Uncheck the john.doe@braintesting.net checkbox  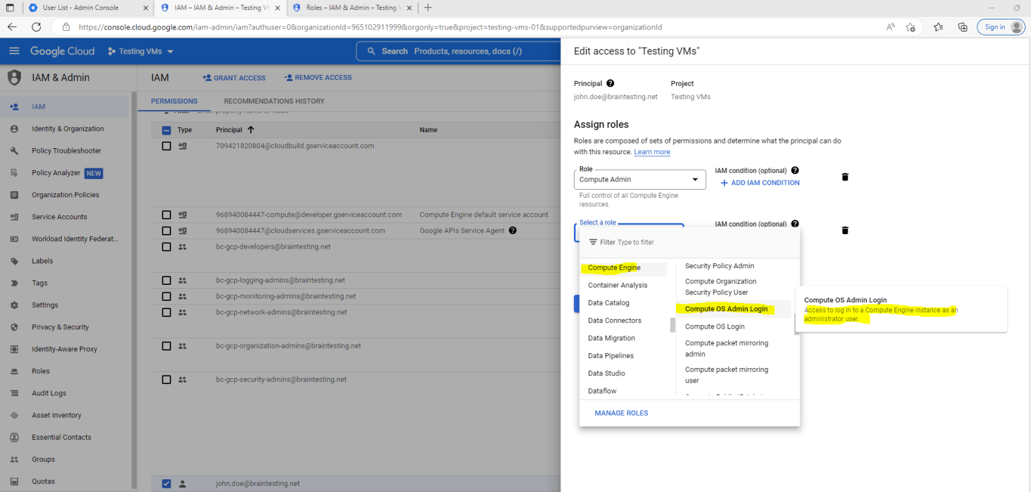[x=166, y=483]
